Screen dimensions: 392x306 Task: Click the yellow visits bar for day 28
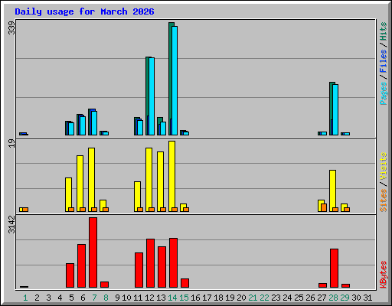[332, 190]
